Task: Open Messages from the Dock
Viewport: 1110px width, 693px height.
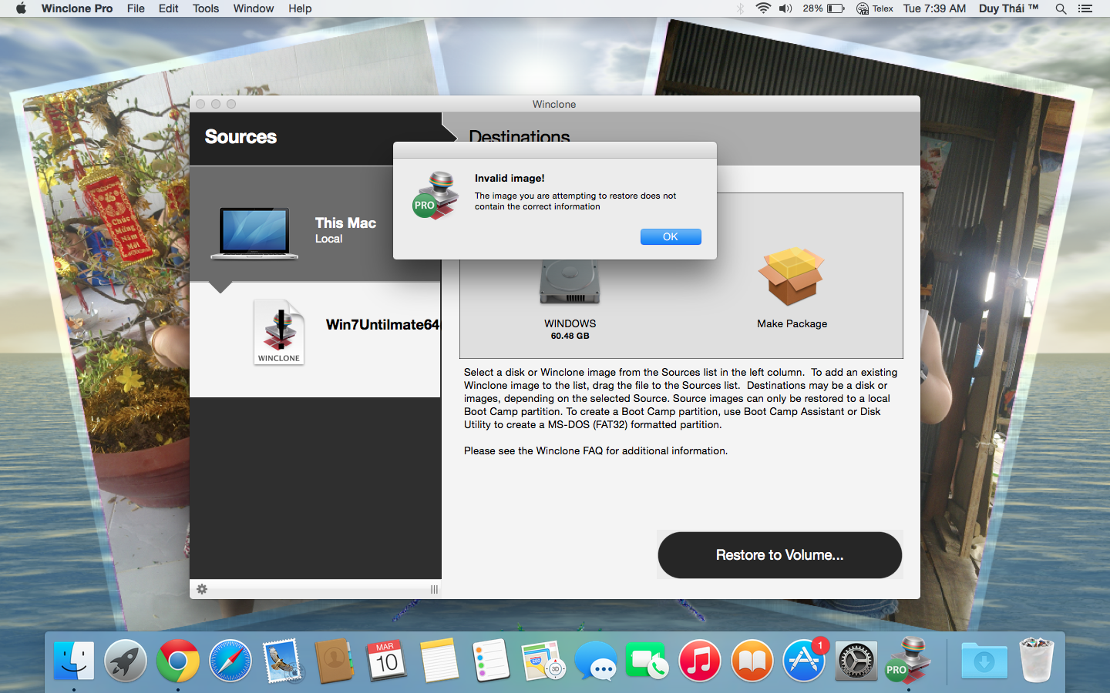Action: 596,661
